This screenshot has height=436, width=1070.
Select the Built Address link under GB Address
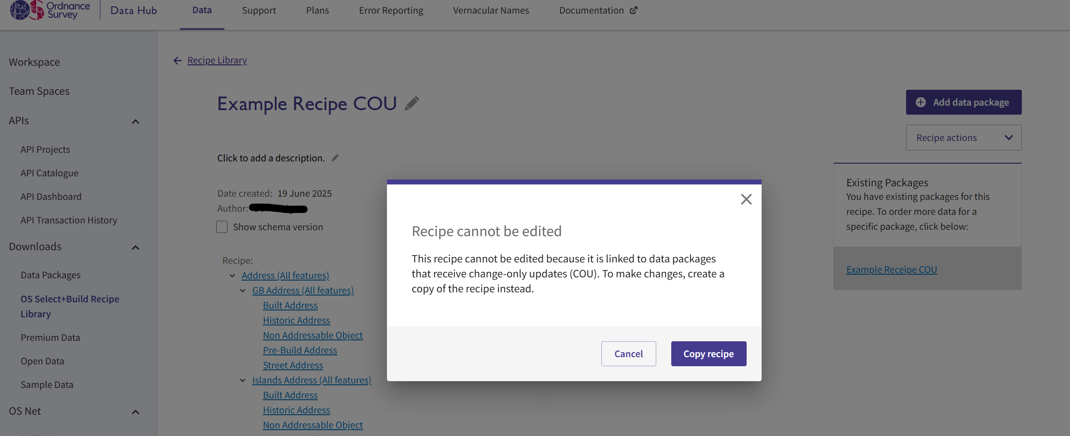point(290,305)
